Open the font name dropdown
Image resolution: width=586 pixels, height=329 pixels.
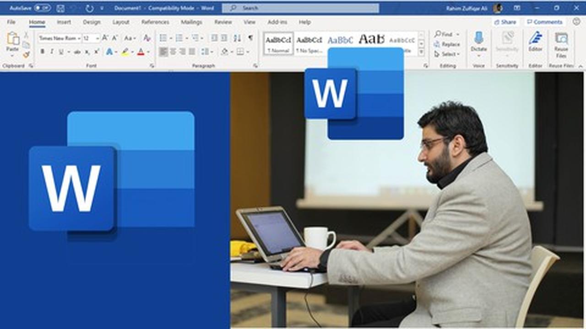(60, 38)
